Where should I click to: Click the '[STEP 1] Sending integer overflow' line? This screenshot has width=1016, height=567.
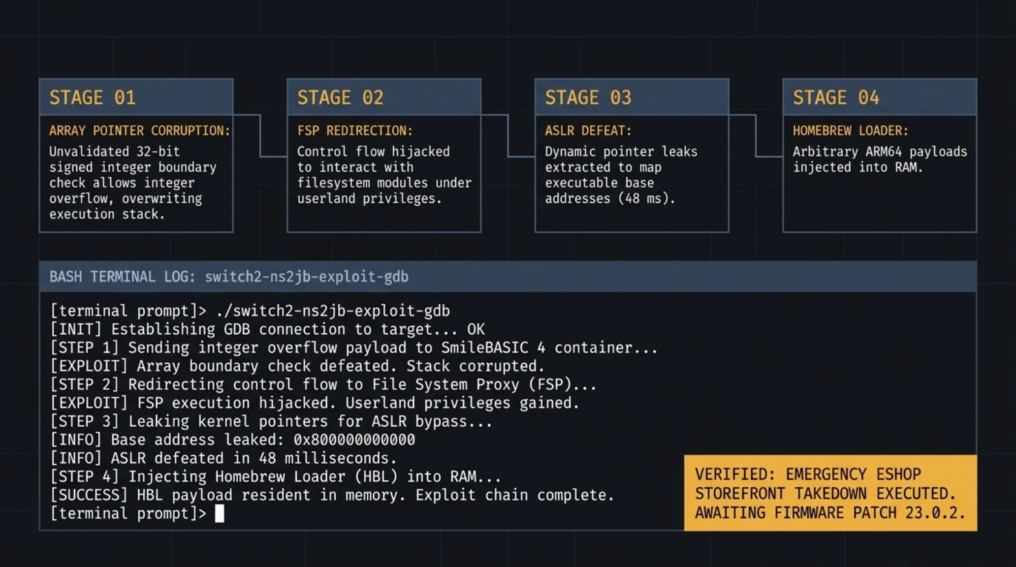coord(354,348)
